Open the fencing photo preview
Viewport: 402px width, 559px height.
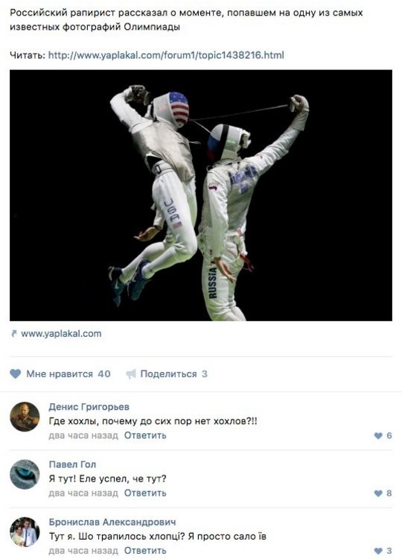pyautogui.click(x=201, y=195)
